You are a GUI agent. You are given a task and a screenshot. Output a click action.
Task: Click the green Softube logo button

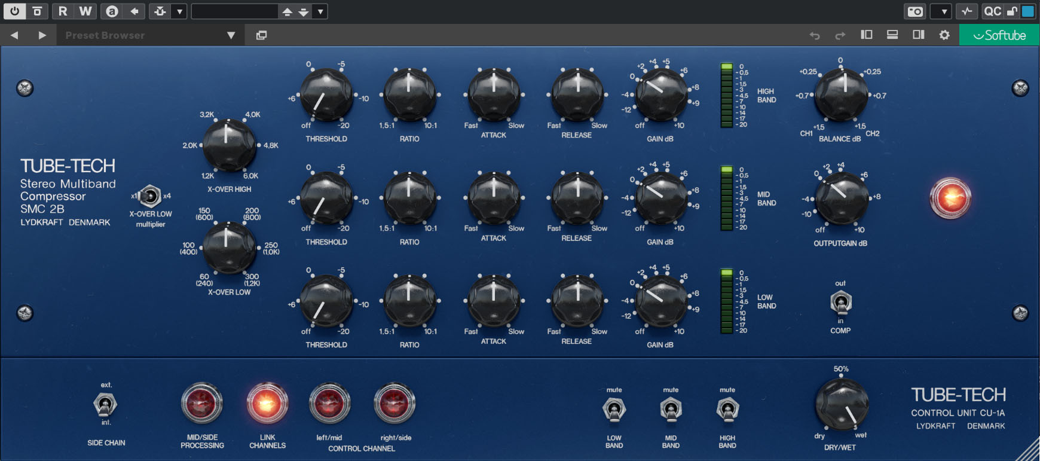coord(999,35)
